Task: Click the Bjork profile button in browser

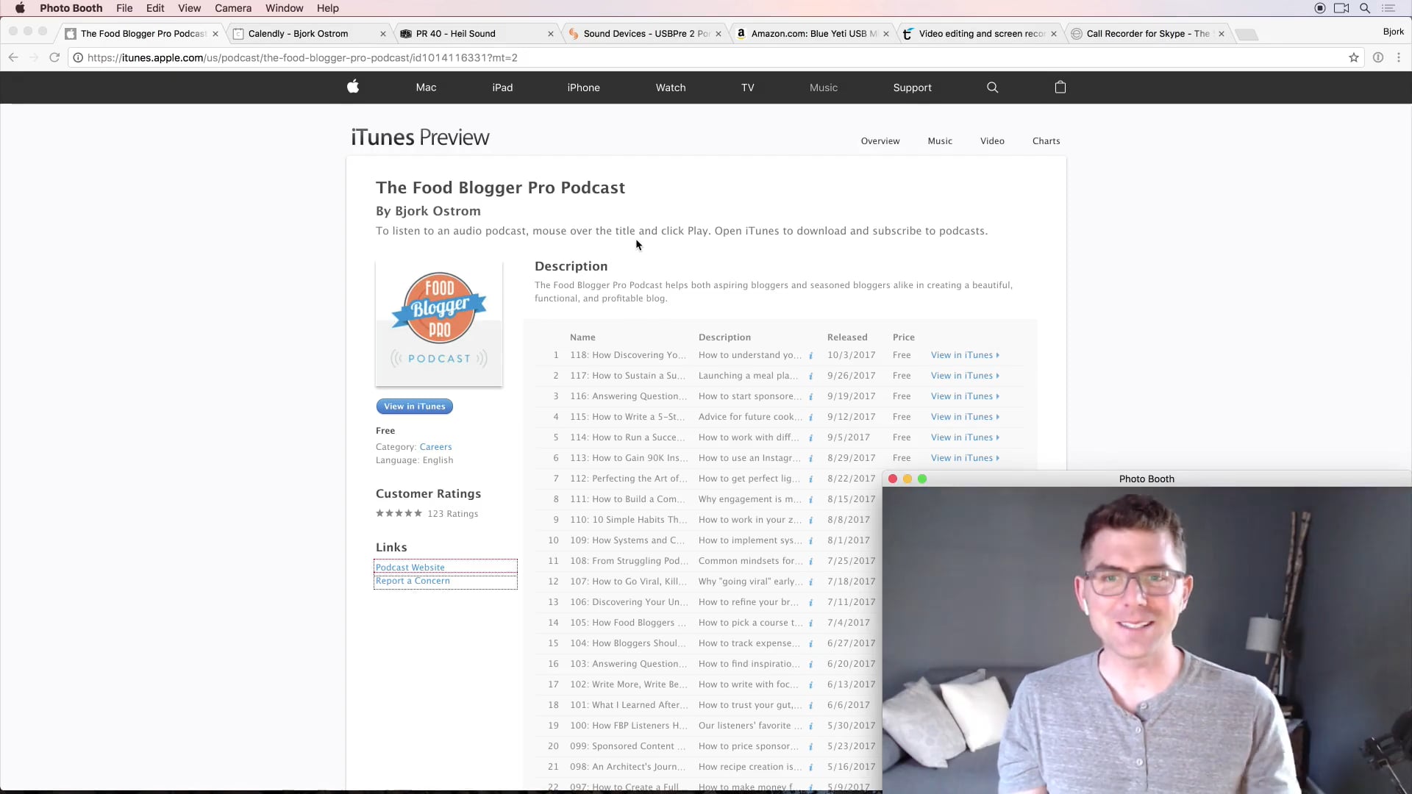Action: pos(1393,32)
